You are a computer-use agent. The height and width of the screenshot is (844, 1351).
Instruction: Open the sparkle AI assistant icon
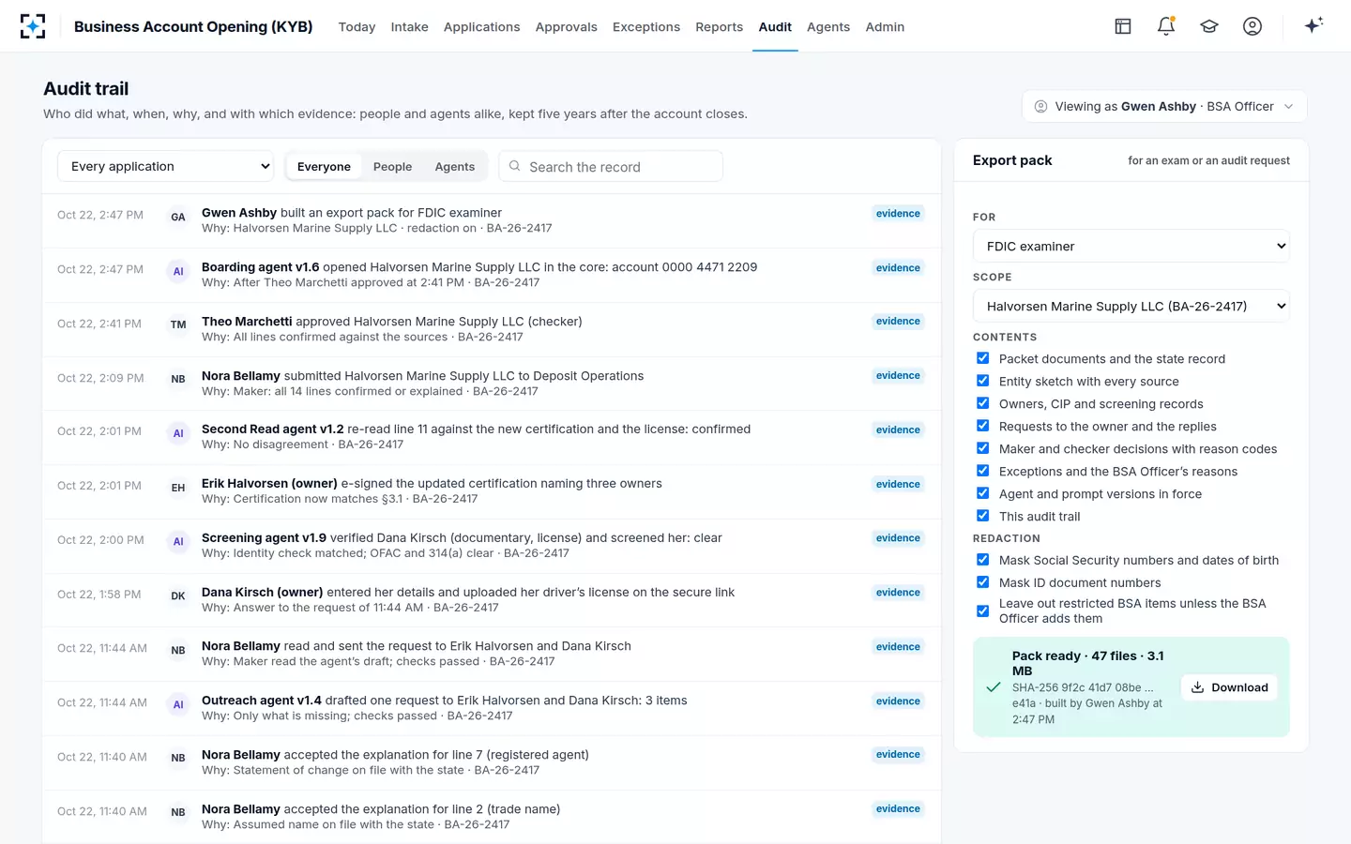pos(1313,25)
